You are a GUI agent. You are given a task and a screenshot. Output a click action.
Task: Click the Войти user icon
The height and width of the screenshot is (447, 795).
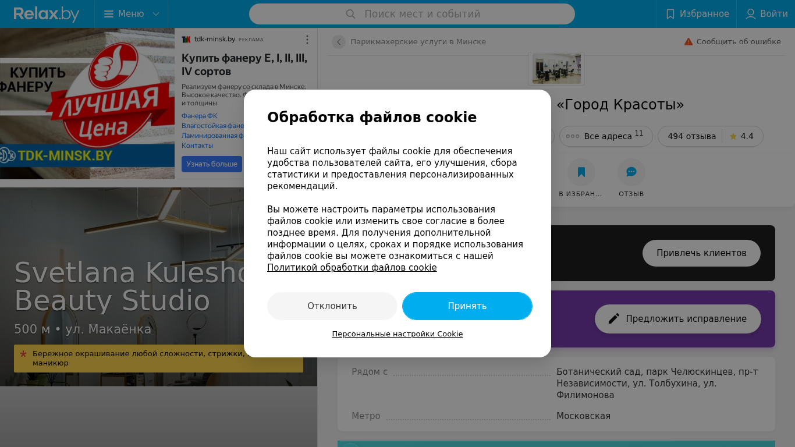(x=751, y=14)
